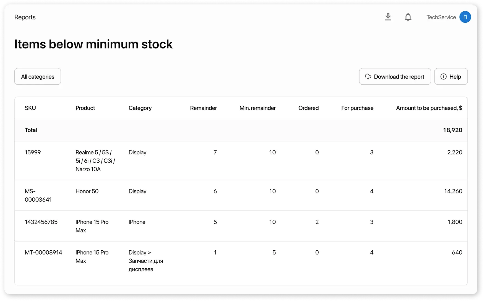Open notifications via the bell icon
Screen dimensions: 484x301
point(408,17)
